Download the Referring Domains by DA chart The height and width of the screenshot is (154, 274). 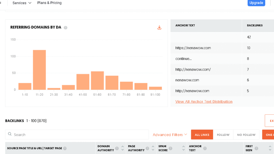159,28
